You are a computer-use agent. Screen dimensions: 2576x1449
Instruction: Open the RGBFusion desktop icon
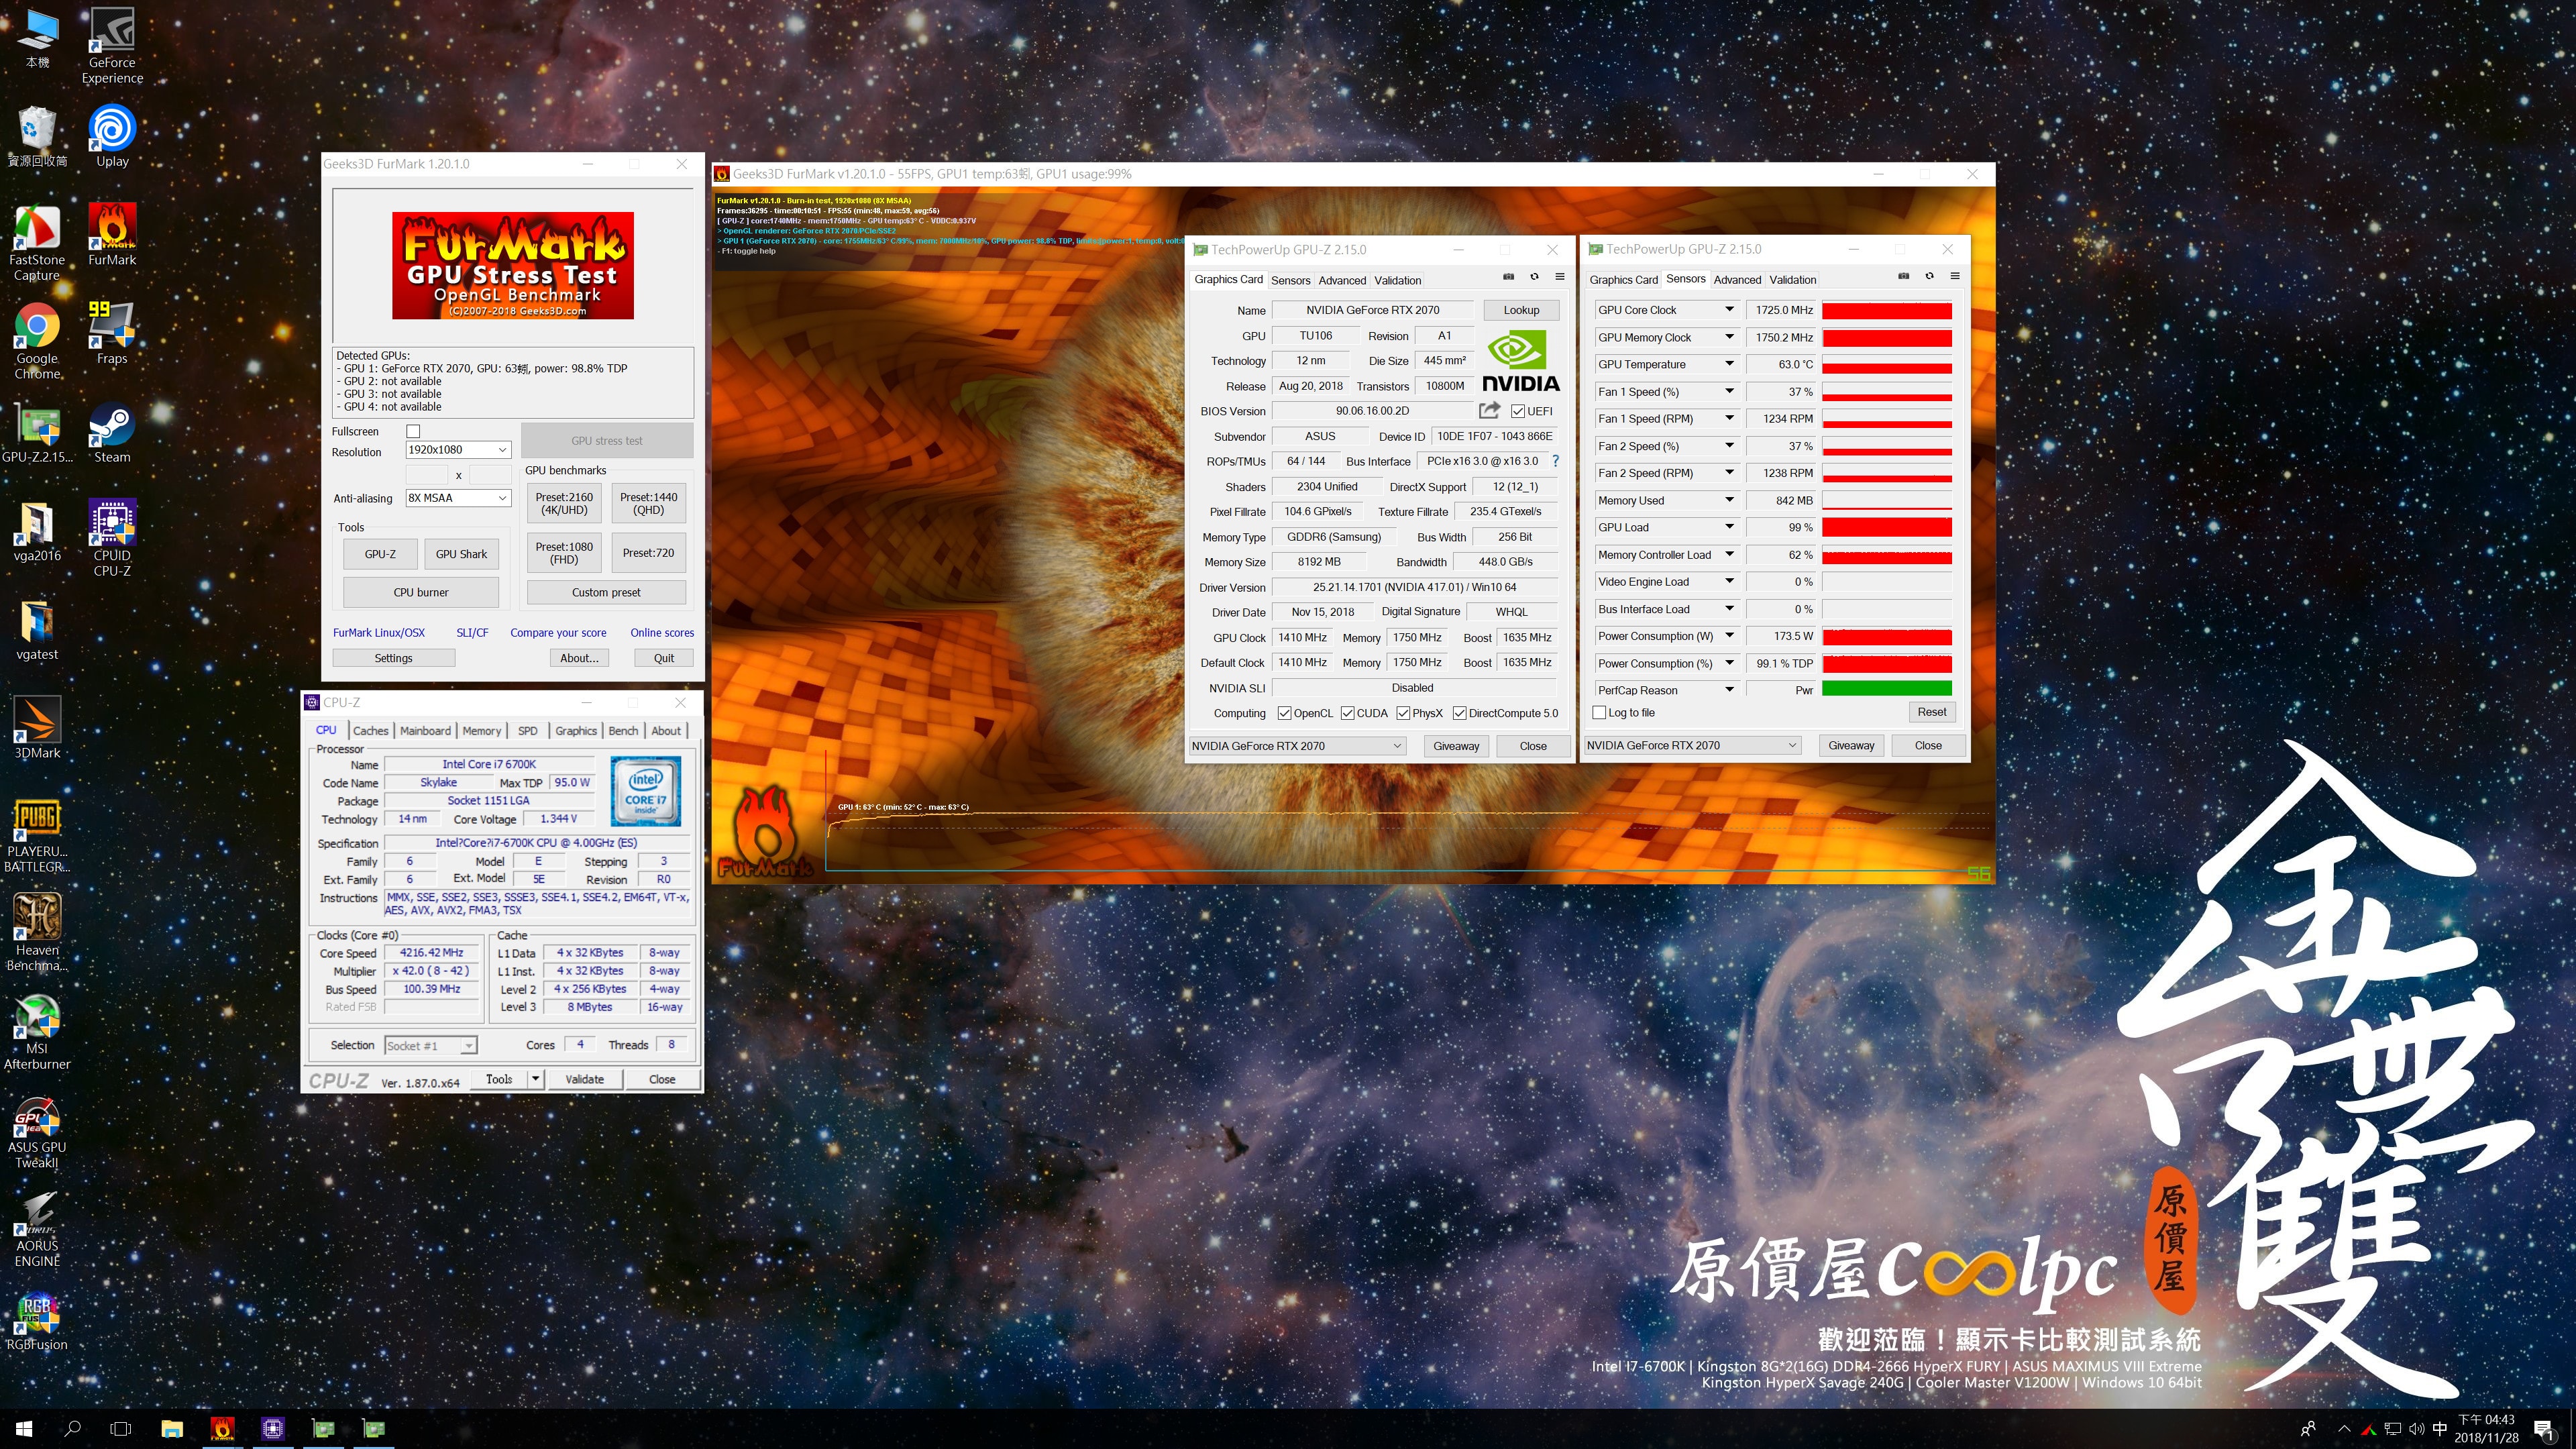click(37, 1320)
